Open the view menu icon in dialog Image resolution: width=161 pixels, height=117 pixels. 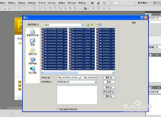point(100,25)
